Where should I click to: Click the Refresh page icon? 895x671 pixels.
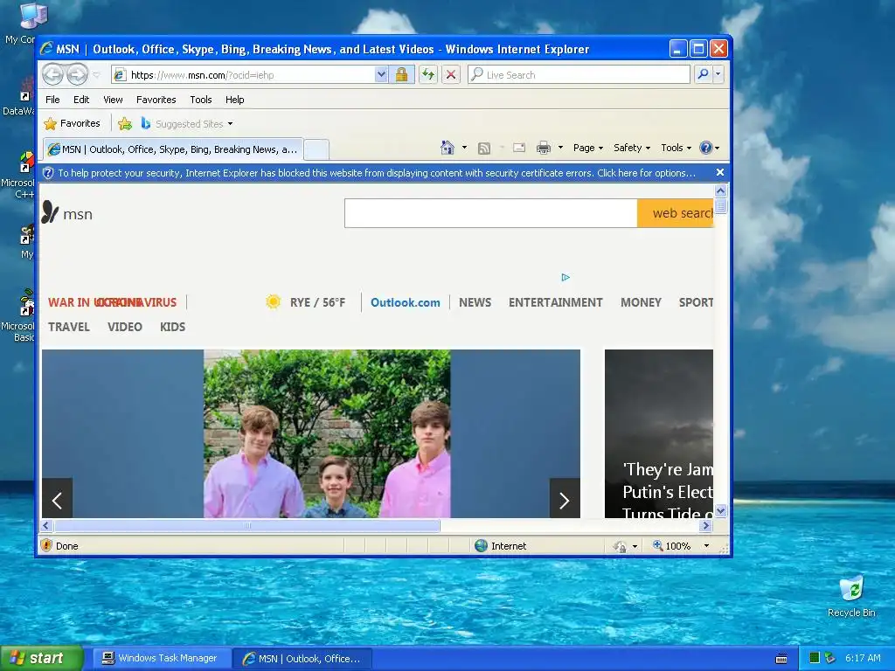428,75
